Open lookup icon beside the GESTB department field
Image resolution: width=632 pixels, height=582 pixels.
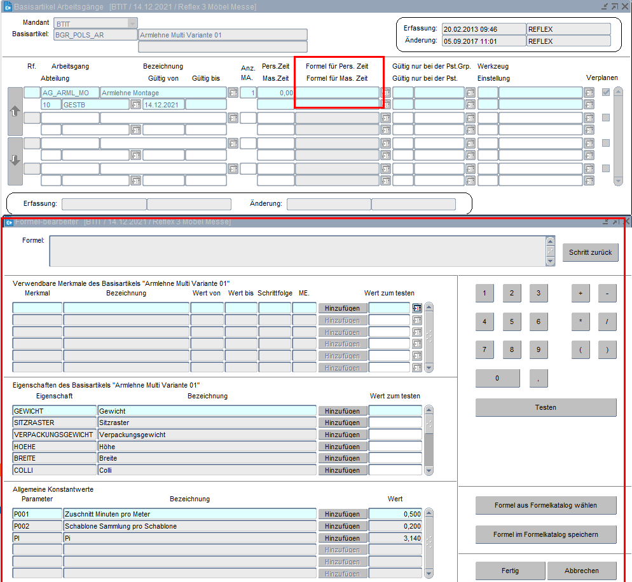pos(135,105)
